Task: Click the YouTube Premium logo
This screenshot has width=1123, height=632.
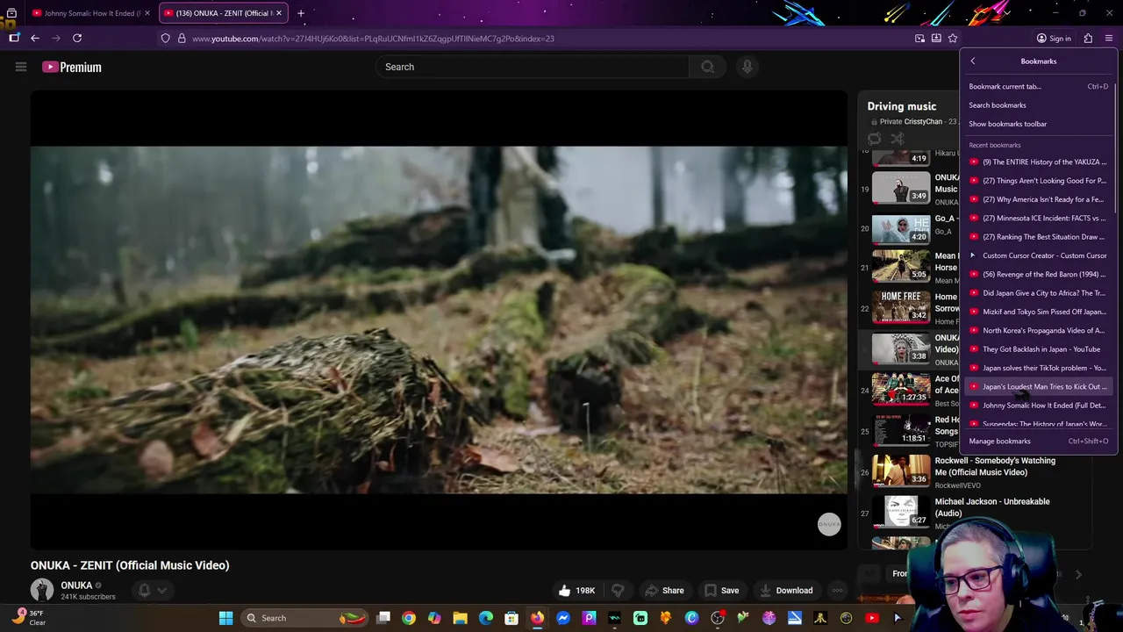Action: pyautogui.click(x=72, y=67)
